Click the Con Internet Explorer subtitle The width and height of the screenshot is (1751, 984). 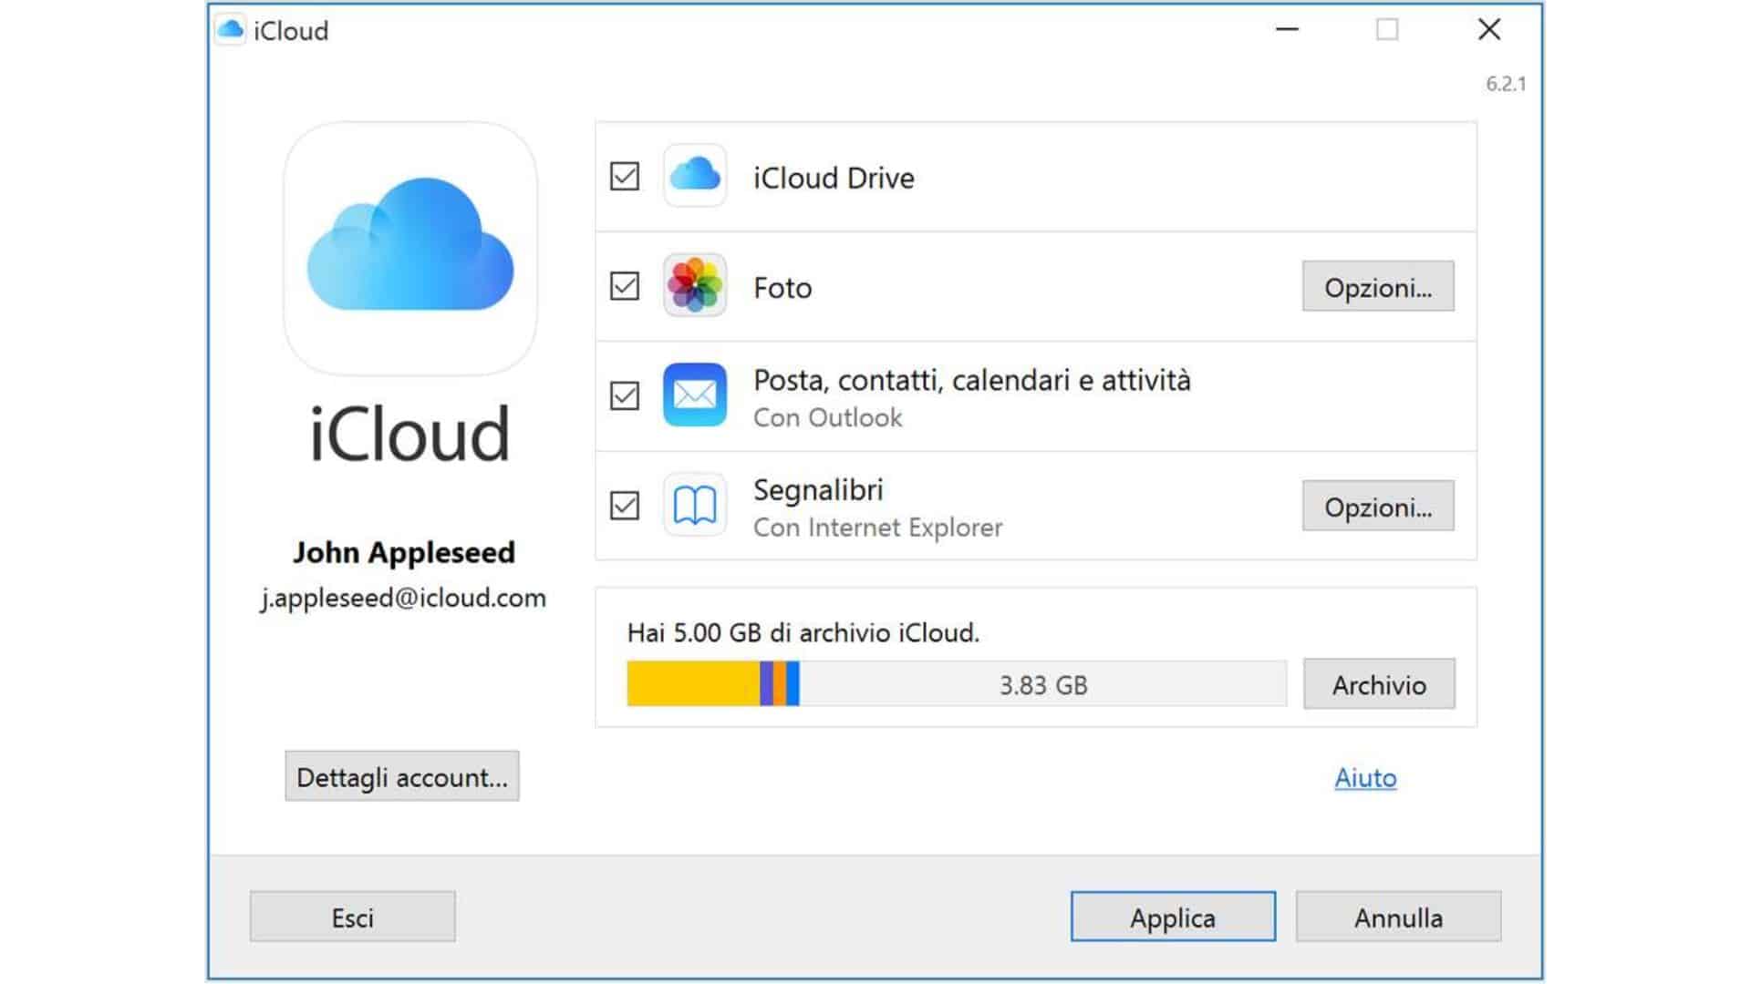(x=877, y=528)
